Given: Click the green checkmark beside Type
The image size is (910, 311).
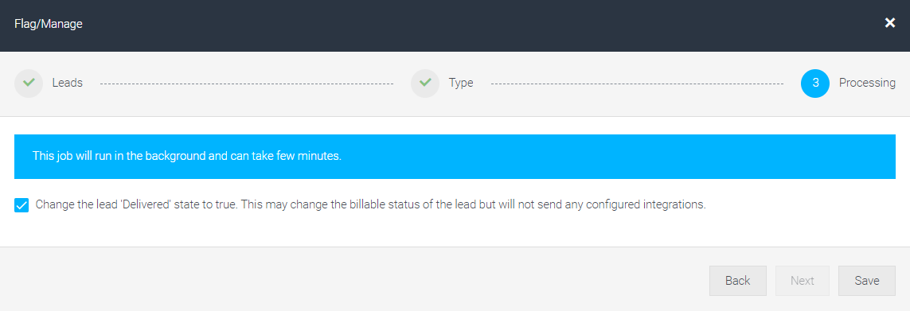Looking at the screenshot, I should [425, 83].
